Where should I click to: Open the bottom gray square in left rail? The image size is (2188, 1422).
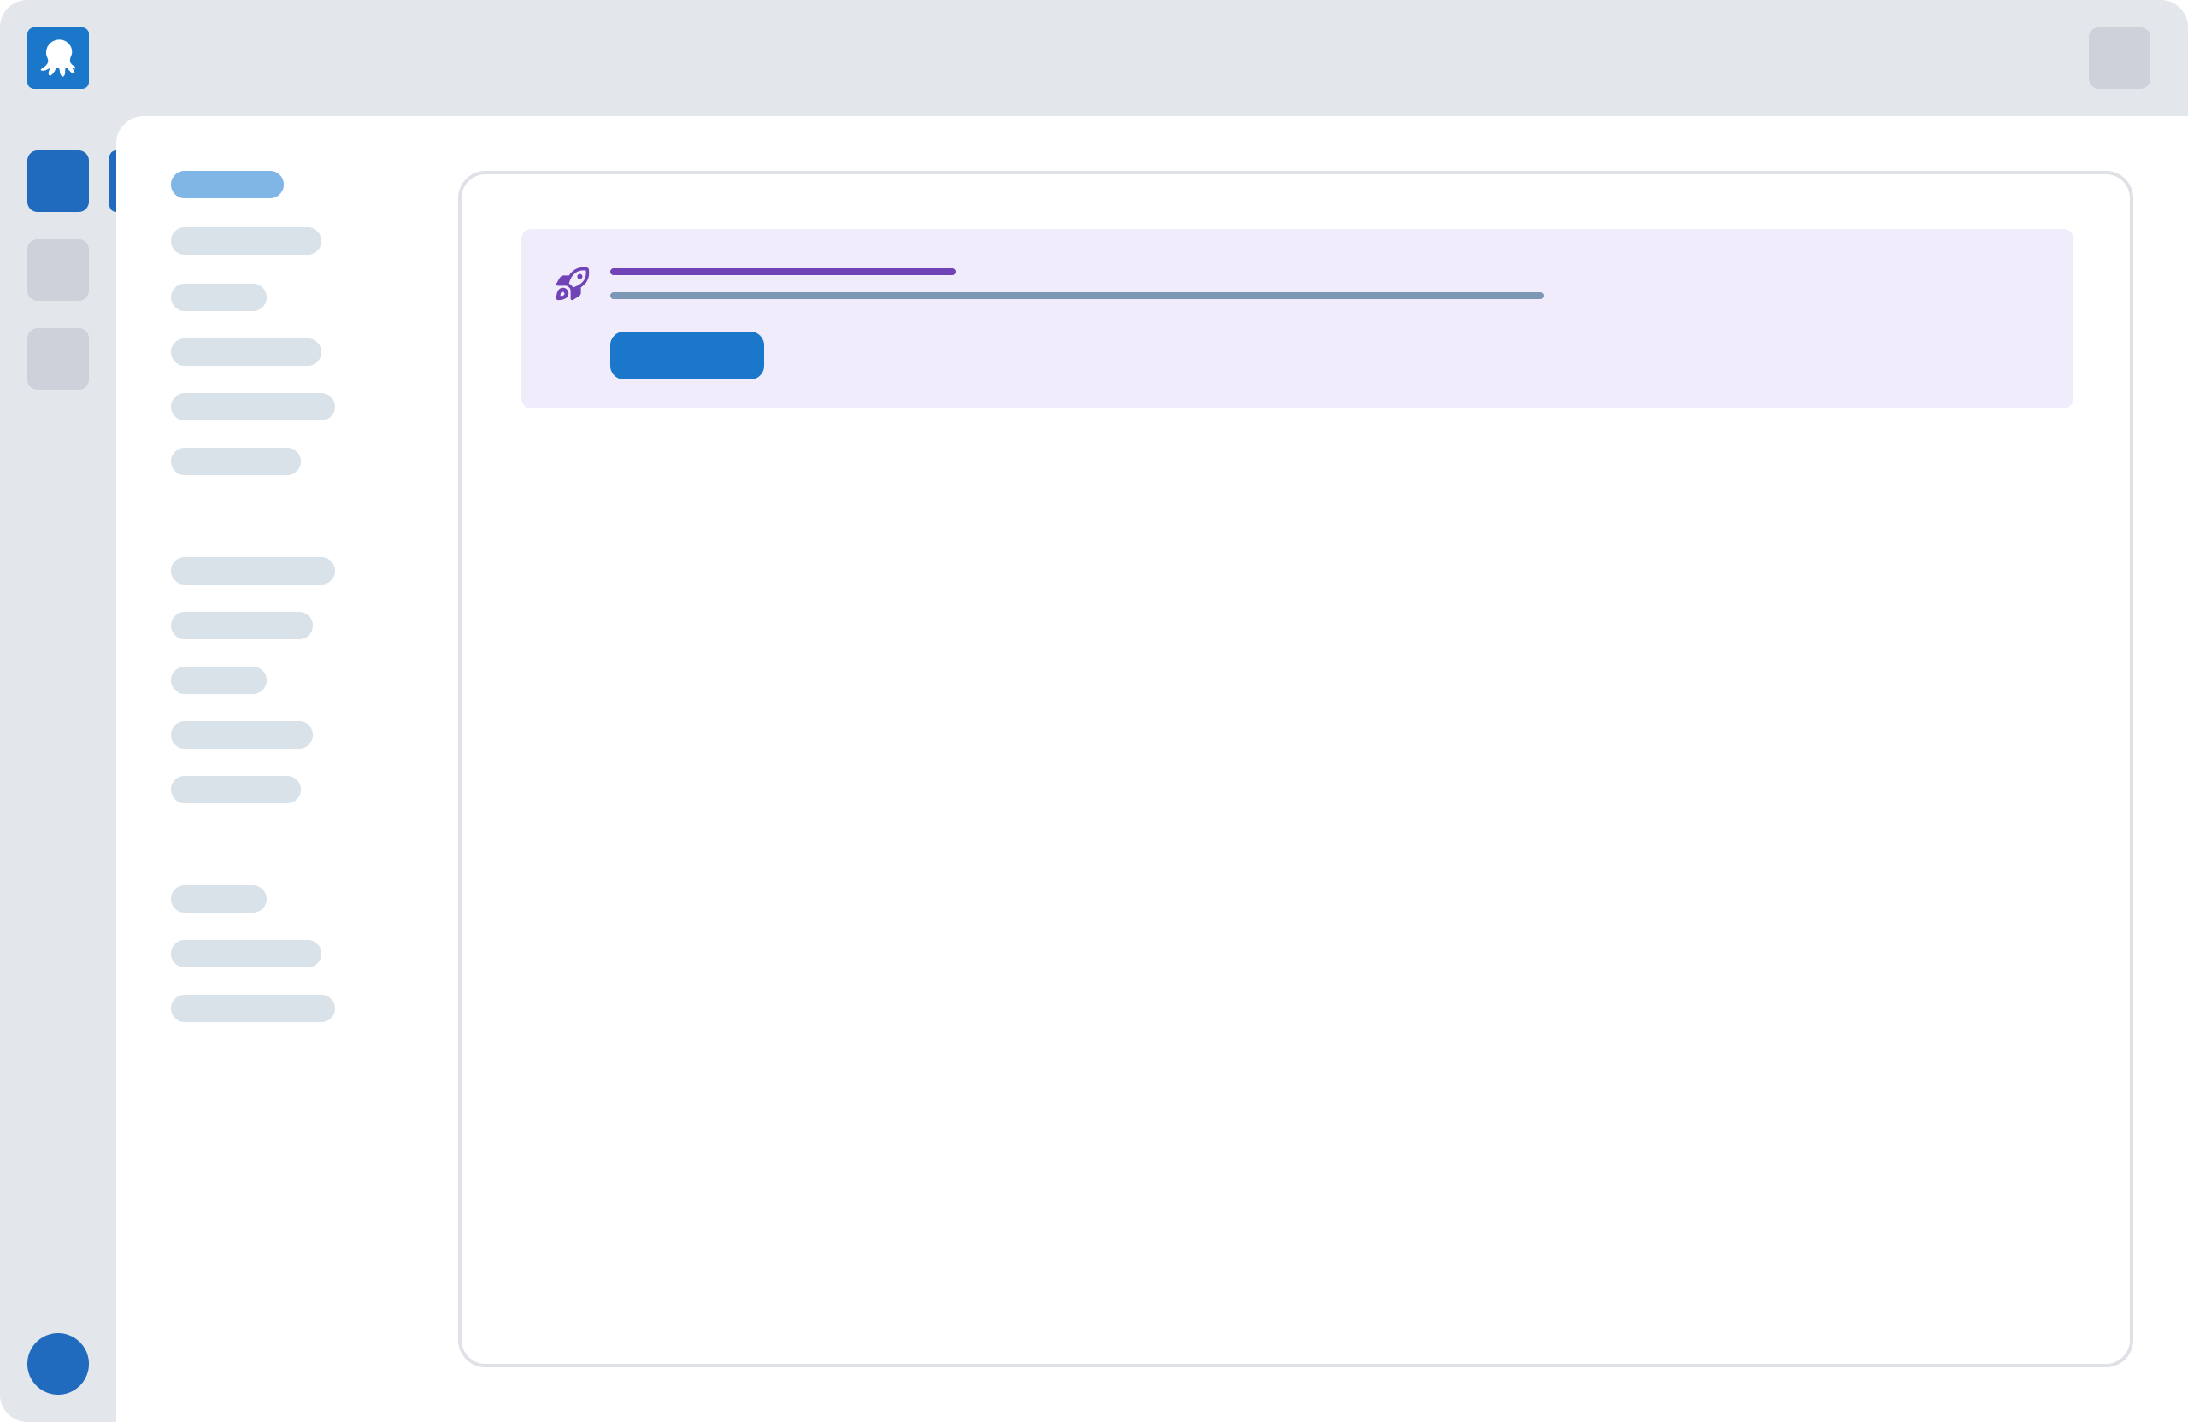pos(58,360)
